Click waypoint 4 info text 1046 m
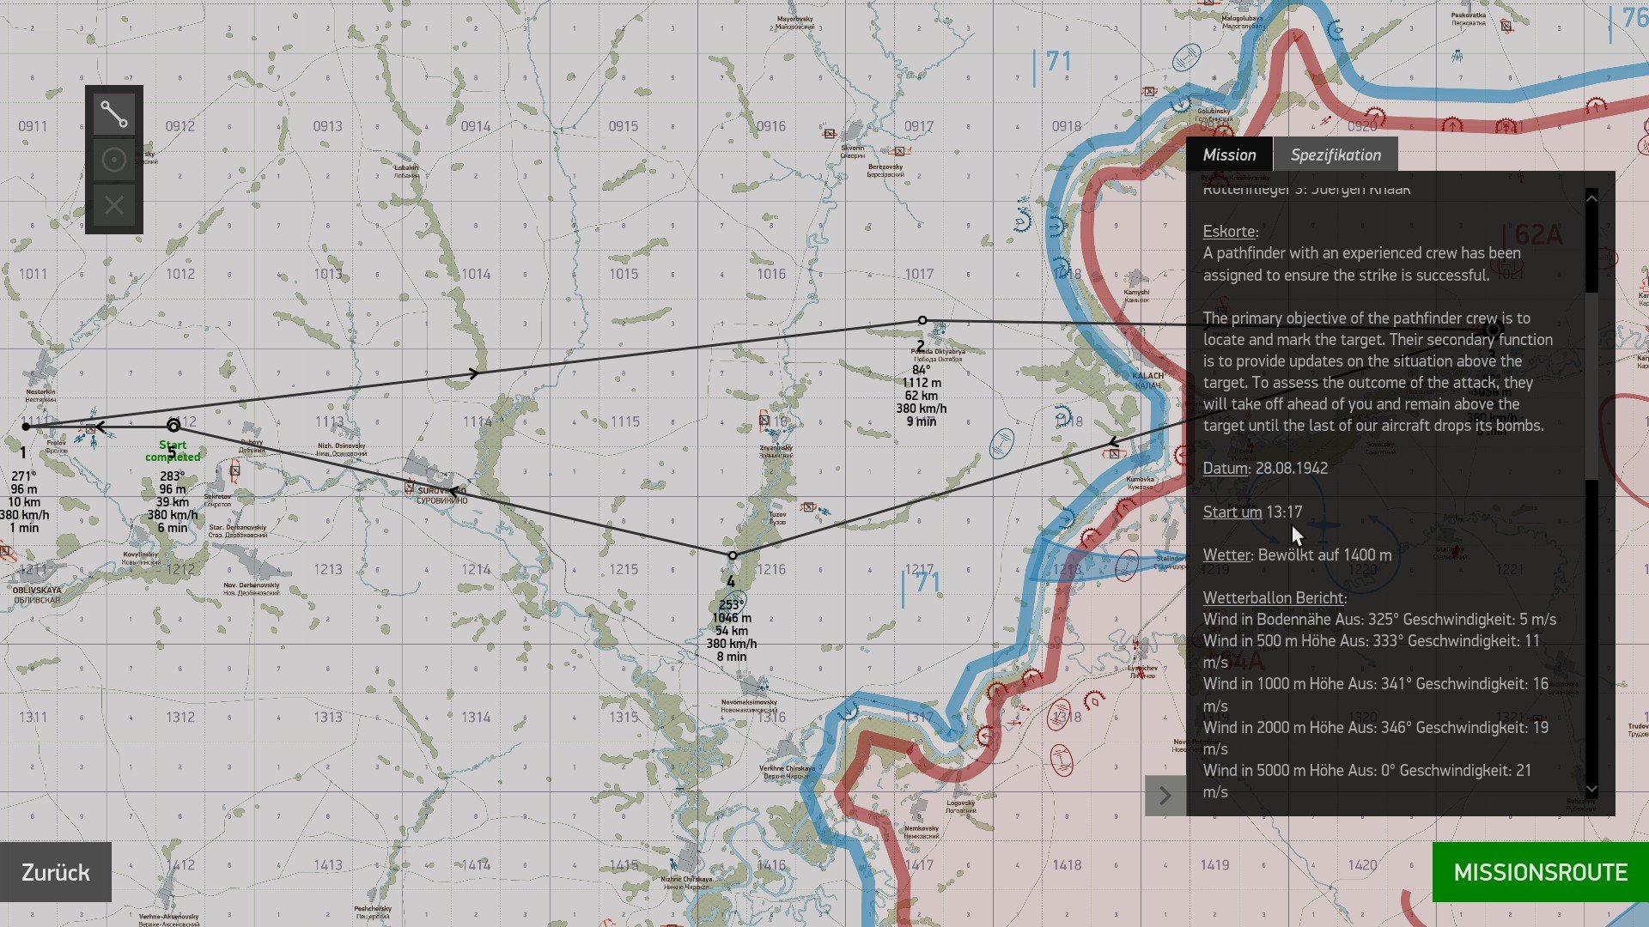The image size is (1649, 927). pos(732,618)
